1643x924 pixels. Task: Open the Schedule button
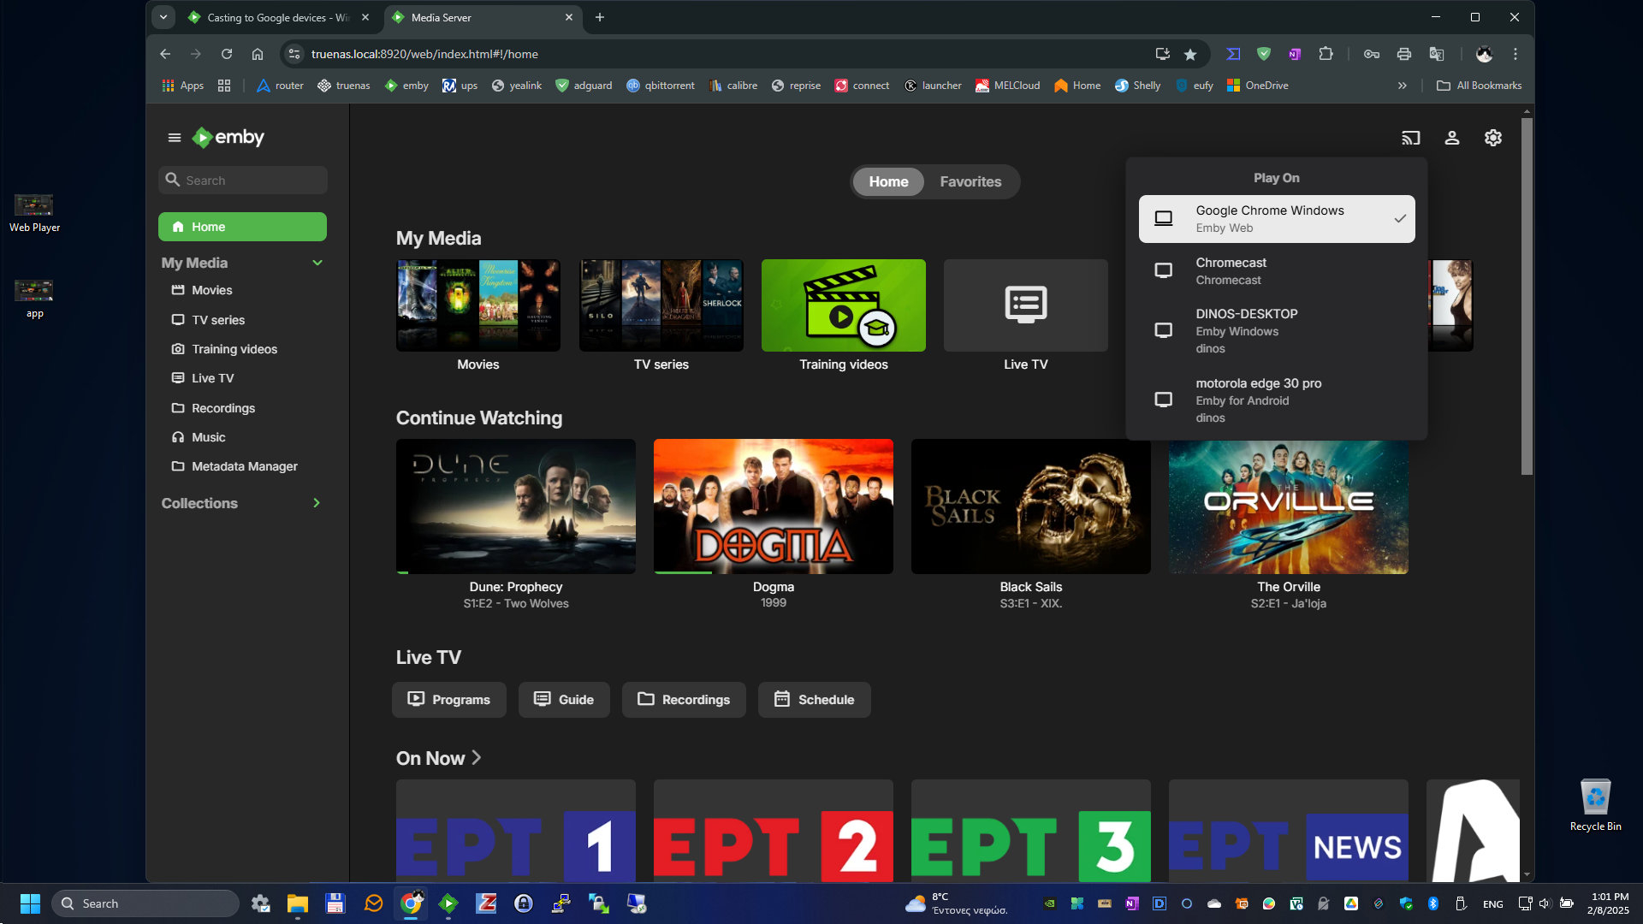[x=814, y=700]
